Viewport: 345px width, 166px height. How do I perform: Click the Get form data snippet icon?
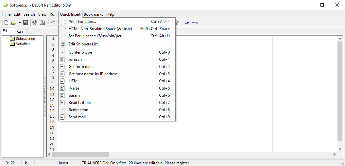tap(63, 67)
